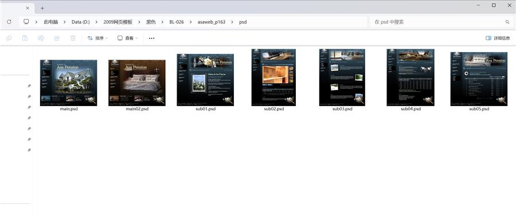The height and width of the screenshot is (218, 516).
Task: Toggle the 详细信息 details pane
Action: [x=498, y=38]
